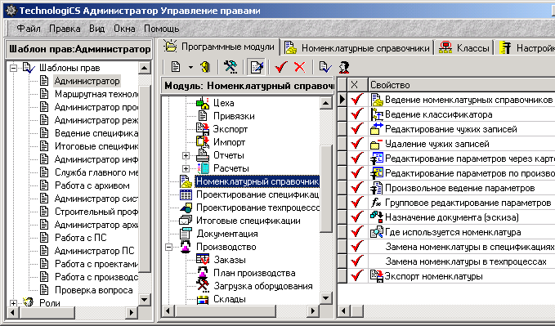Expand the Отчеты module node
This screenshot has height=326, width=555.
pyautogui.click(x=186, y=155)
